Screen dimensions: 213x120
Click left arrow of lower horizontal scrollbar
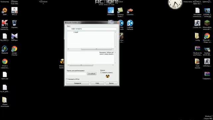tap(68, 65)
